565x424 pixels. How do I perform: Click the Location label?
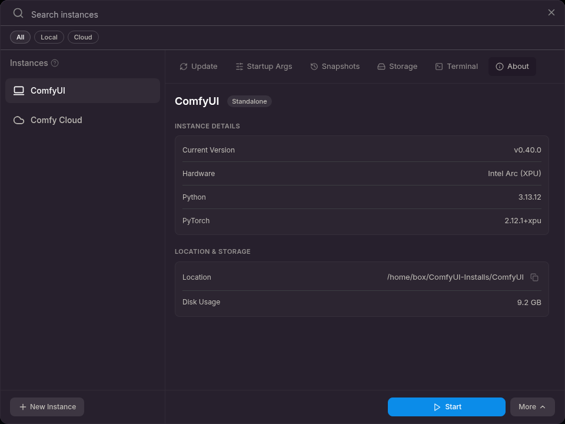coord(197,277)
